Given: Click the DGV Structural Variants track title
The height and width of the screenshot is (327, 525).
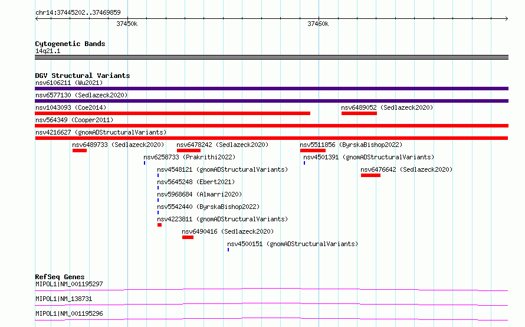Looking at the screenshot, I should (x=83, y=76).
